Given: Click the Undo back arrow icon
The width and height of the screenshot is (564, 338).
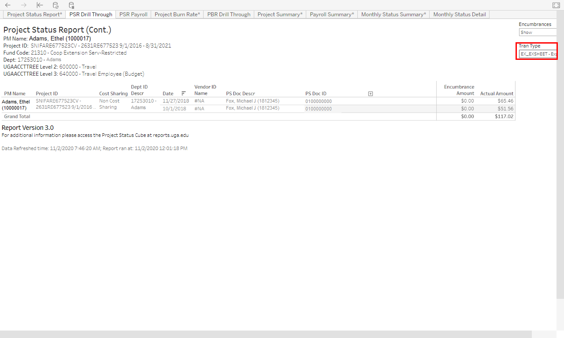Looking at the screenshot, I should pyautogui.click(x=8, y=5).
